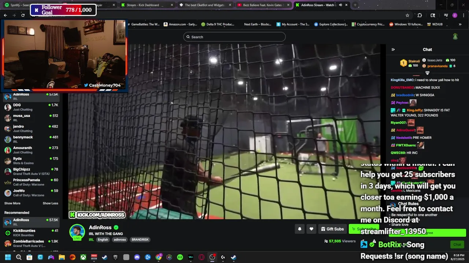Image resolution: width=469 pixels, height=263 pixels.
Task: Click the notification bell for AdinRoss
Action: point(299,229)
